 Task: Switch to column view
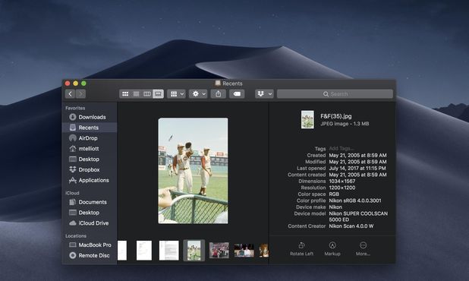[147, 94]
